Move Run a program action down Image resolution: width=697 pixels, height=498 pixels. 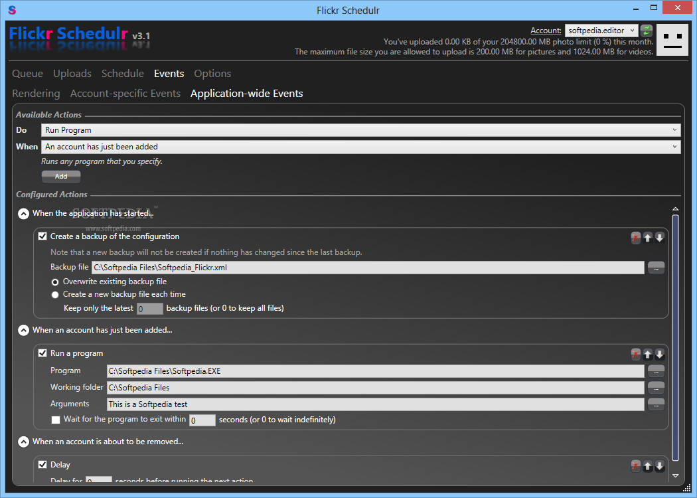point(660,355)
